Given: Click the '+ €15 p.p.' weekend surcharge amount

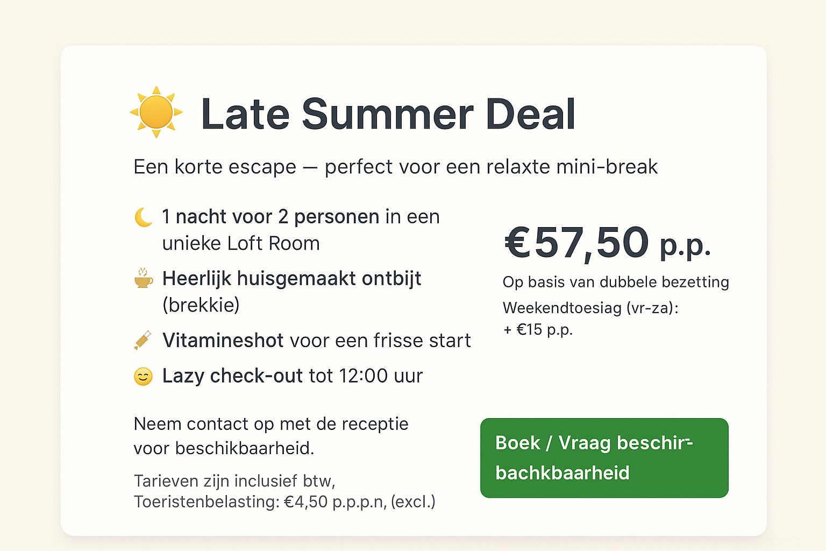Looking at the screenshot, I should pos(538,329).
